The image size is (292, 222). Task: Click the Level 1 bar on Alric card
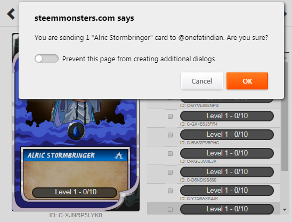point(75,192)
